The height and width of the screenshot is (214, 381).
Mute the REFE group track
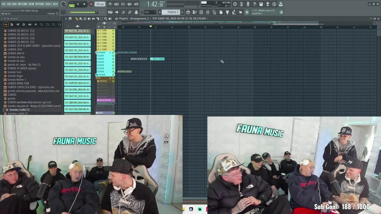click(x=113, y=78)
